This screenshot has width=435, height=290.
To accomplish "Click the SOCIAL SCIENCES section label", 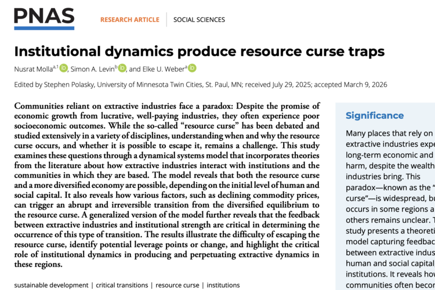I will tap(199, 20).
